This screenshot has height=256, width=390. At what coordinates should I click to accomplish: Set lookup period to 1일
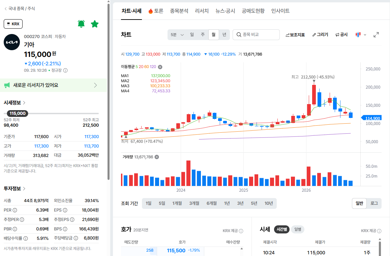(x=149, y=203)
